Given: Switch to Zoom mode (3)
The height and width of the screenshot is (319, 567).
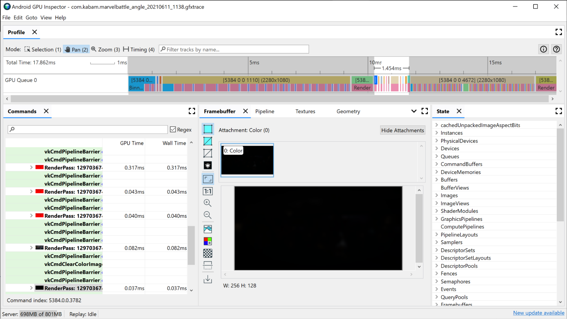Looking at the screenshot, I should tap(105, 49).
